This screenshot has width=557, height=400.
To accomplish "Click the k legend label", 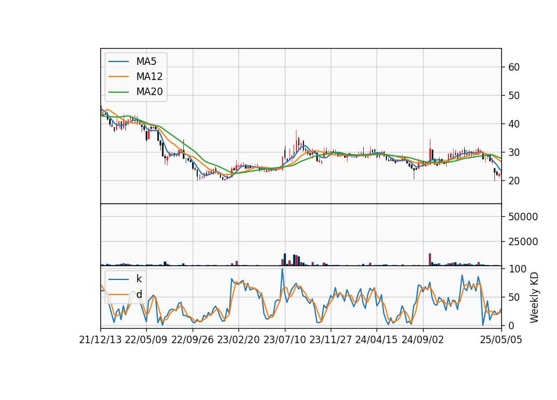I will pyautogui.click(x=139, y=279).
